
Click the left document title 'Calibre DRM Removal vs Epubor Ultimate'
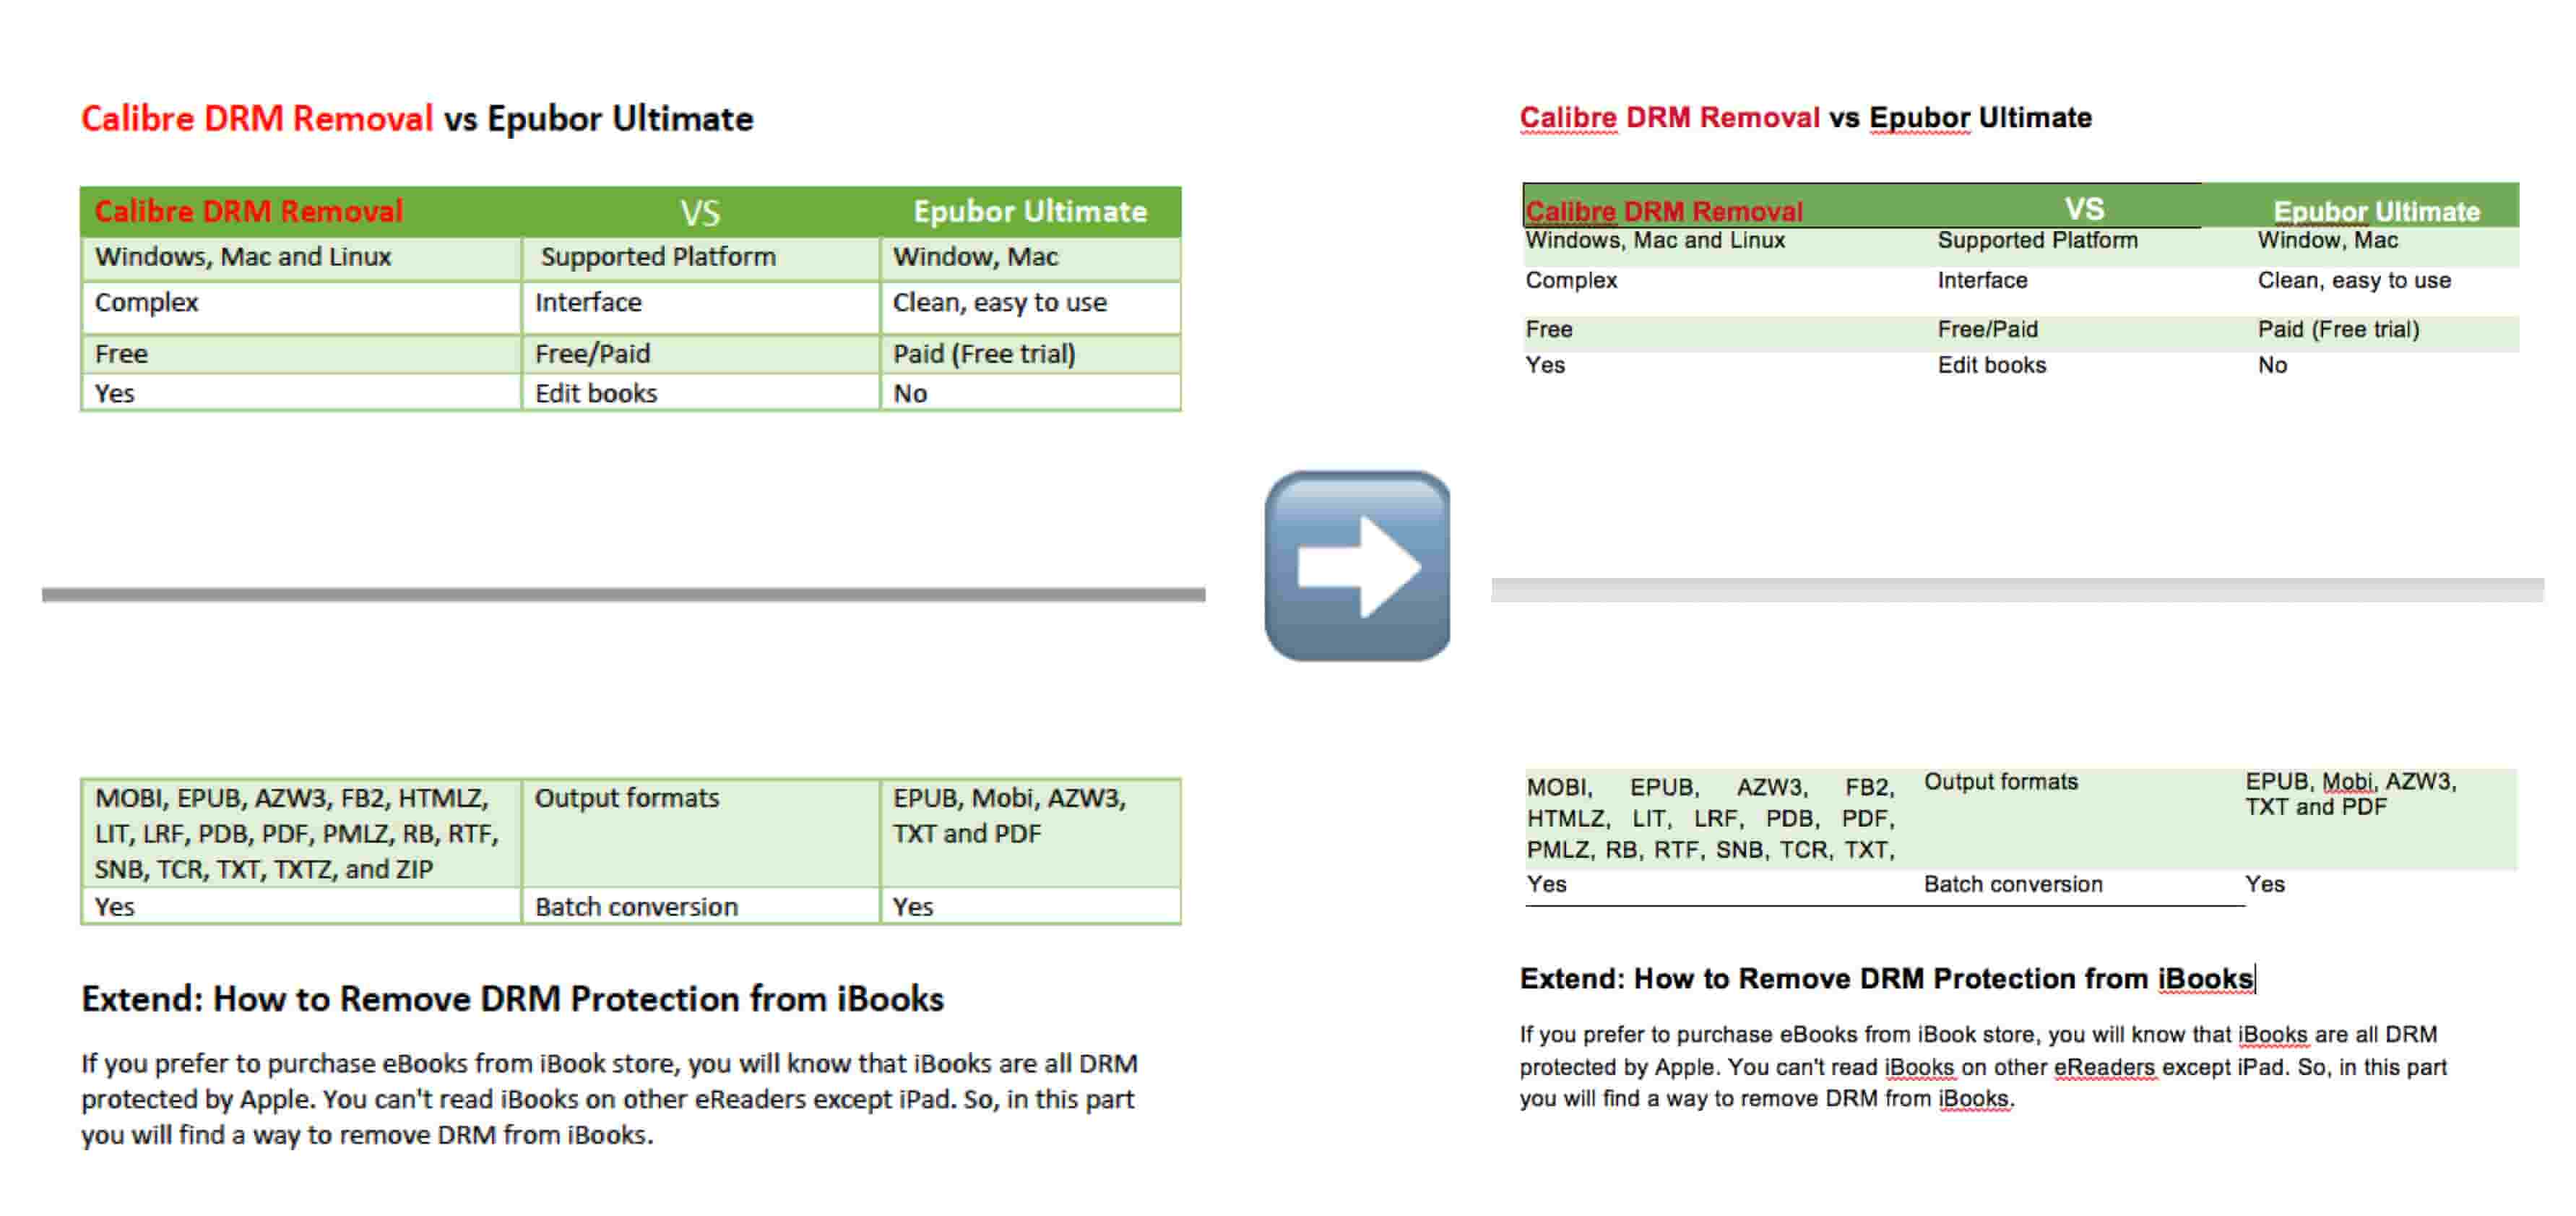(x=417, y=118)
